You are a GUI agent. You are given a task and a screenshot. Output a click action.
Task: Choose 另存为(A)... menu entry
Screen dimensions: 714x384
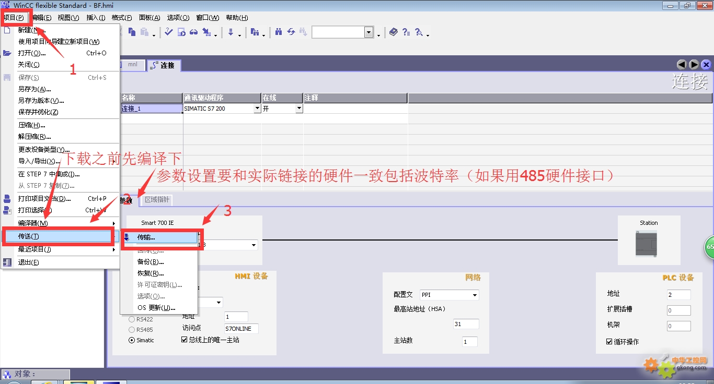pyautogui.click(x=61, y=89)
